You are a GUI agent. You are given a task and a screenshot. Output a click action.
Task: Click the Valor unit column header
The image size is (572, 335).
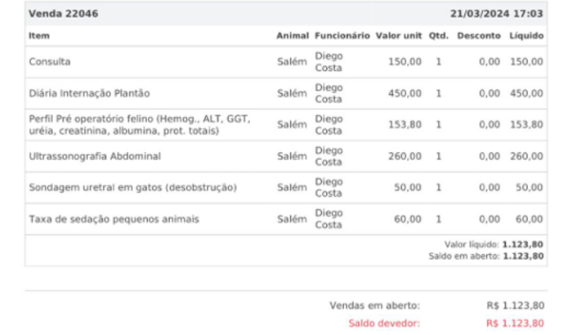click(398, 36)
